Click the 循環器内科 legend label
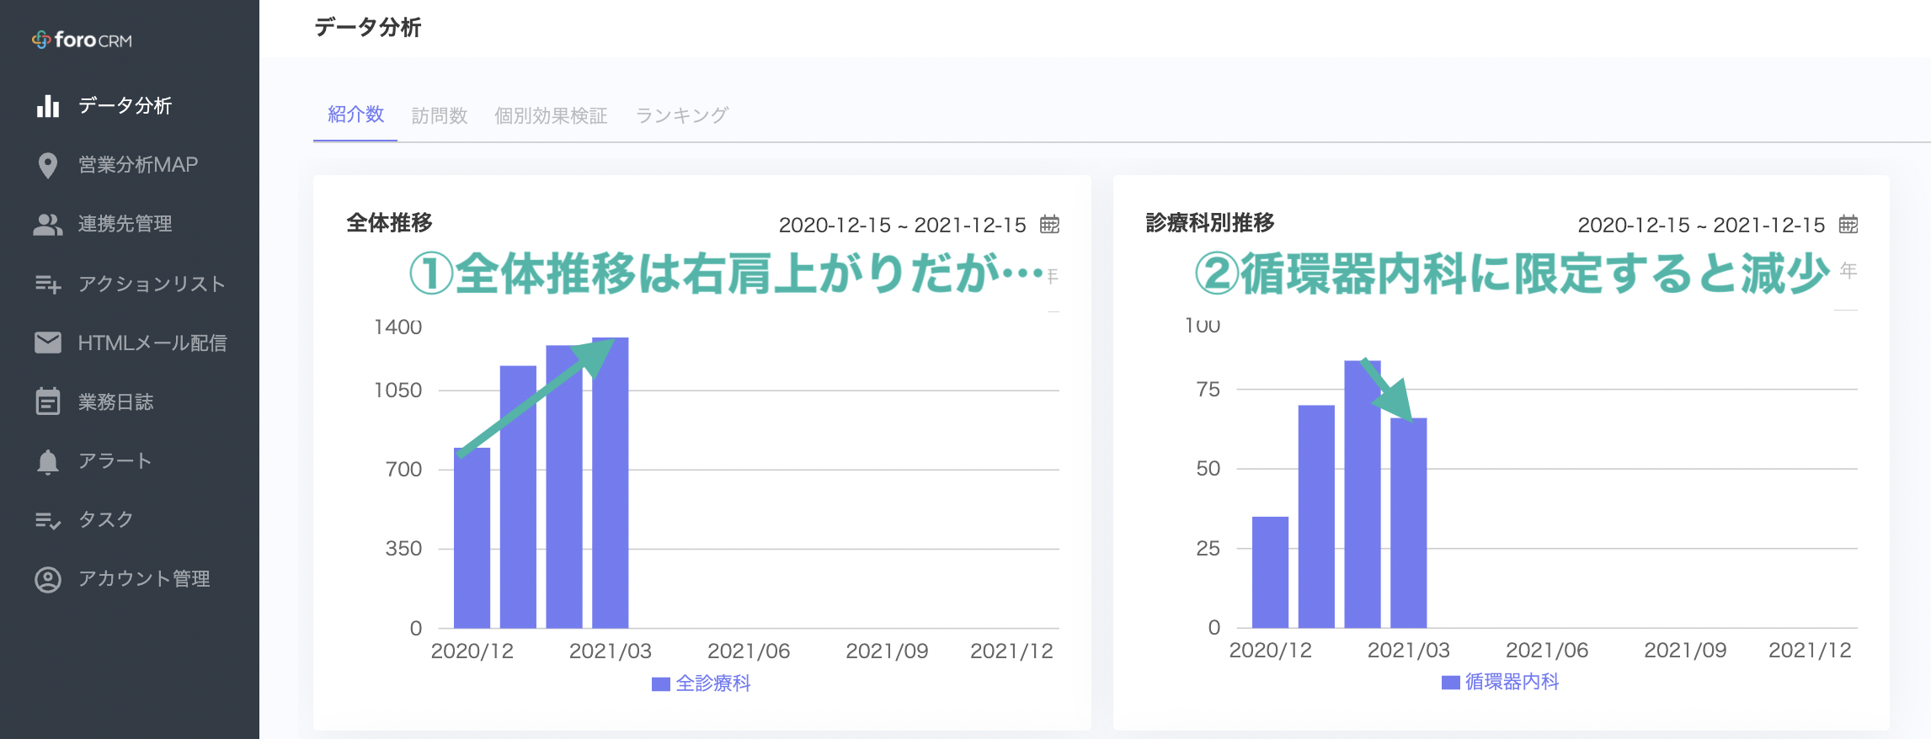Screen dimensions: 1931x739 pyautogui.click(x=1512, y=682)
